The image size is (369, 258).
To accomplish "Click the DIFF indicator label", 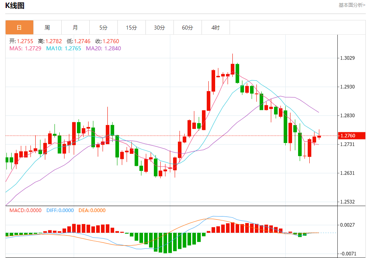I will point(60,210).
